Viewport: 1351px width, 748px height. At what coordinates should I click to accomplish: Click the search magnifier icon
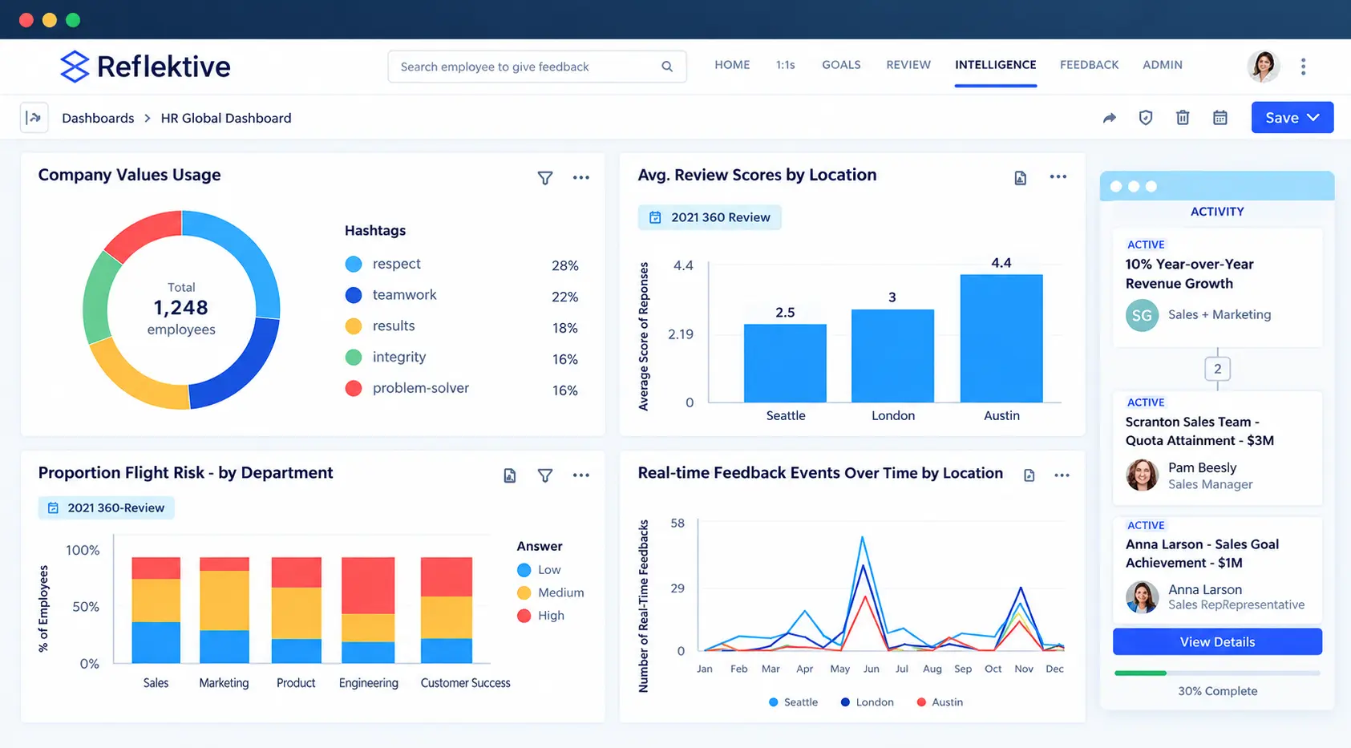click(x=667, y=67)
